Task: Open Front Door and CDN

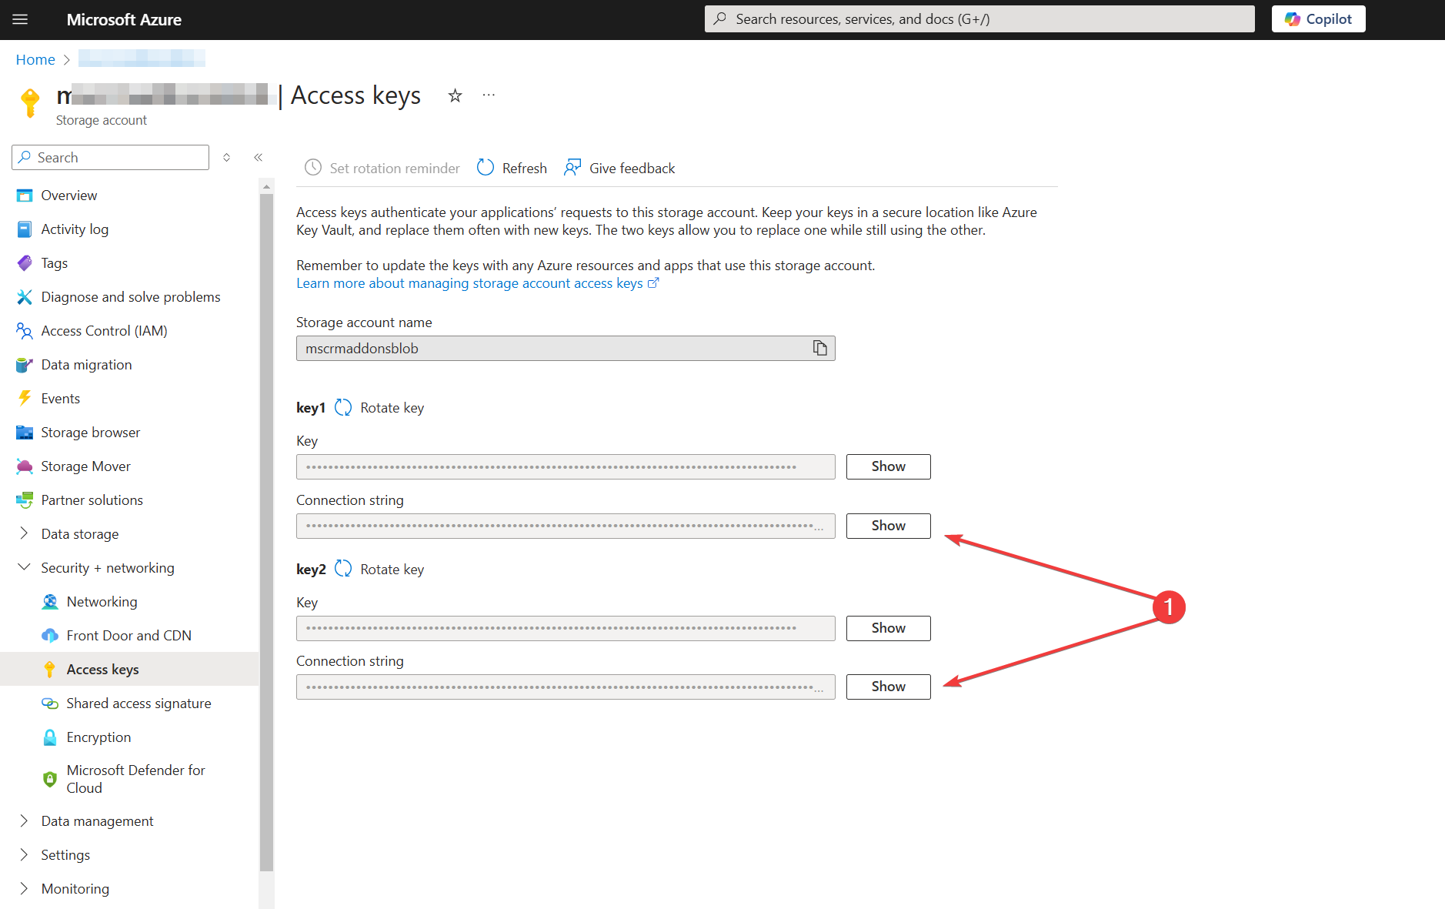Action: (x=129, y=636)
